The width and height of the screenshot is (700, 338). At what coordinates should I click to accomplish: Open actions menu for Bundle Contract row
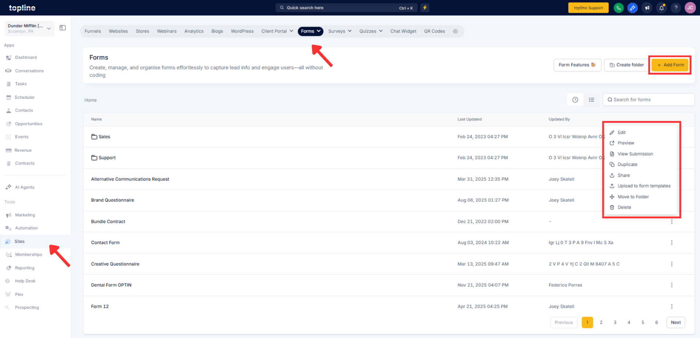671,222
